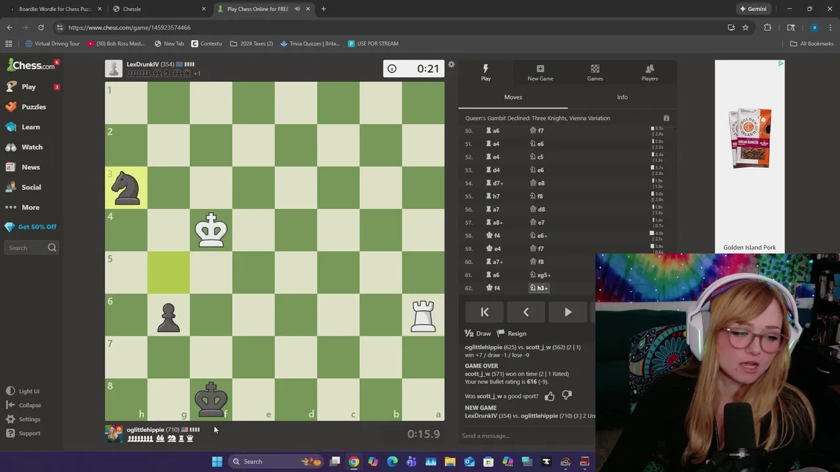Jump to move 50 rook a6

pyautogui.click(x=493, y=130)
